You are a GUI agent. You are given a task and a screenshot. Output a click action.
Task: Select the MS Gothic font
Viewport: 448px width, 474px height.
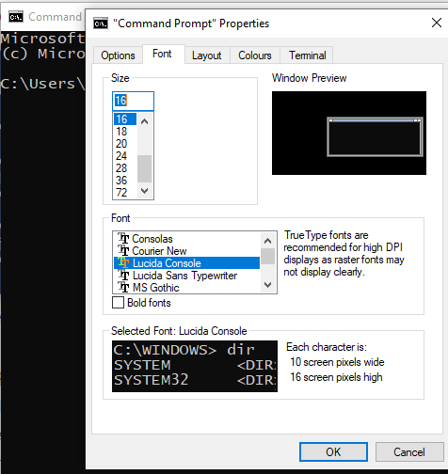coord(186,287)
